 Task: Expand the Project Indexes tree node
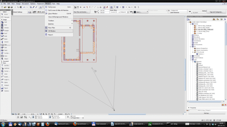tap(191, 58)
